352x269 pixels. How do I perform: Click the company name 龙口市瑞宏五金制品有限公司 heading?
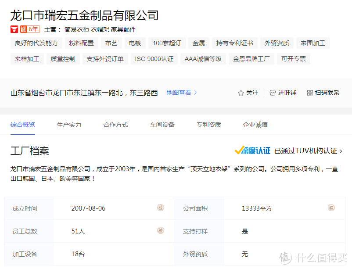click(x=84, y=15)
